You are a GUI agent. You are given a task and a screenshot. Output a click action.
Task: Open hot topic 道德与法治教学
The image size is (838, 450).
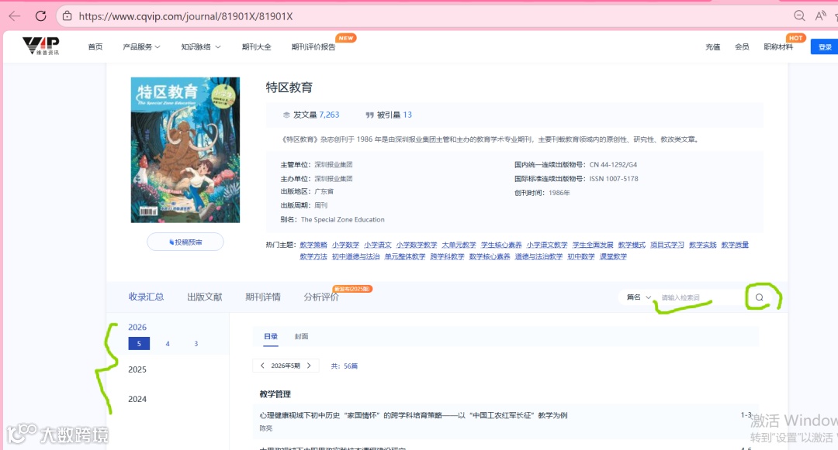538,256
